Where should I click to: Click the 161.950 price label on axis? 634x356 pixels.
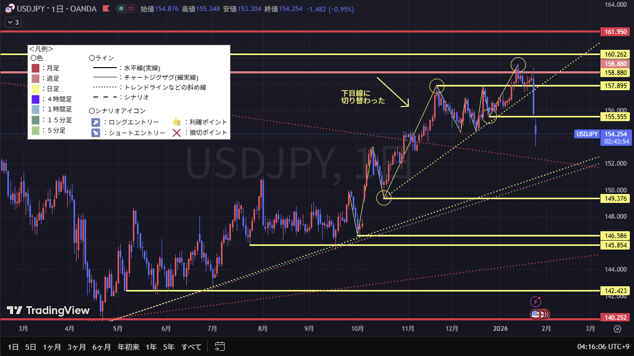tap(616, 32)
